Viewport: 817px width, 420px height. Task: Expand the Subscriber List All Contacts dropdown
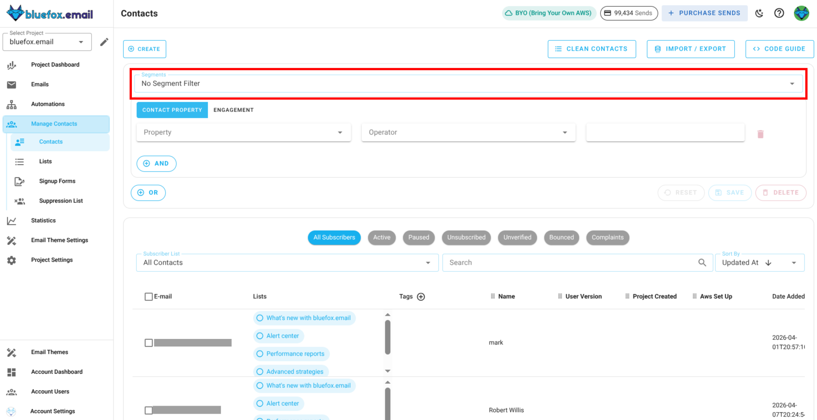286,262
